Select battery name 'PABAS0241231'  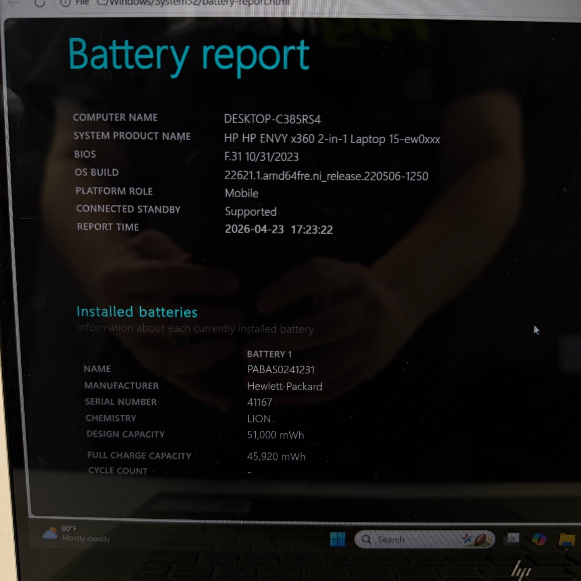coord(281,370)
